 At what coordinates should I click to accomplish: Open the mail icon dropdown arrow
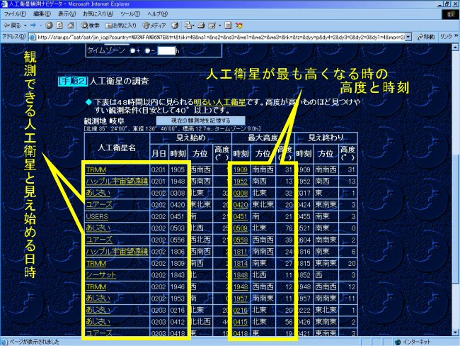194,26
